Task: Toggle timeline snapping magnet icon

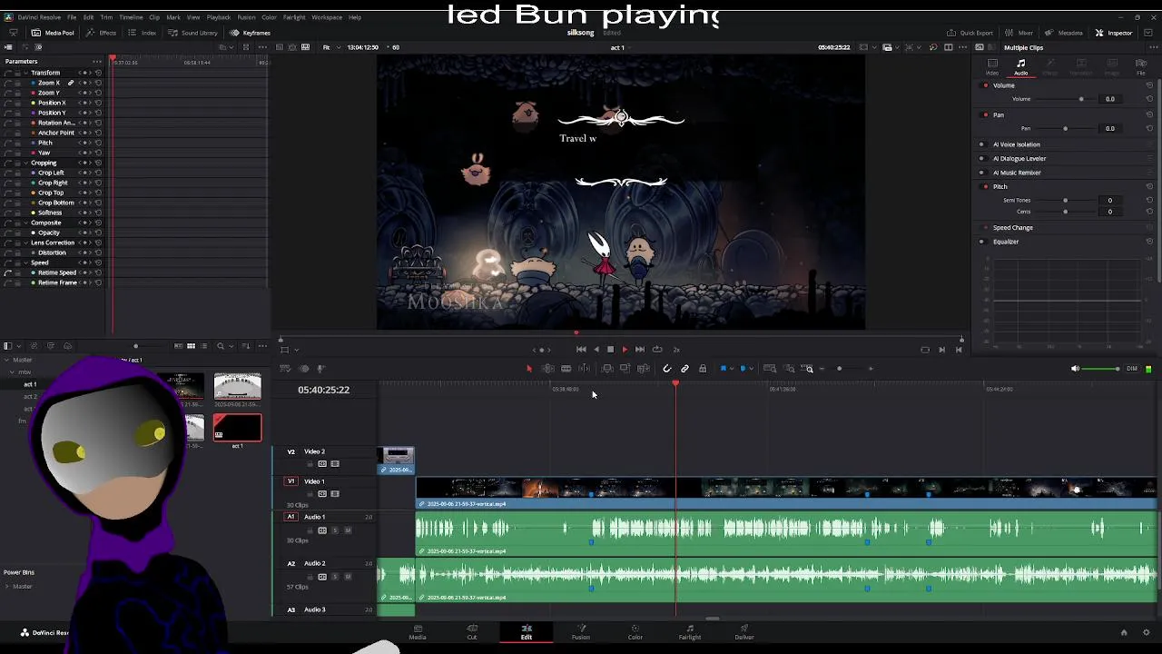Action: [667, 369]
